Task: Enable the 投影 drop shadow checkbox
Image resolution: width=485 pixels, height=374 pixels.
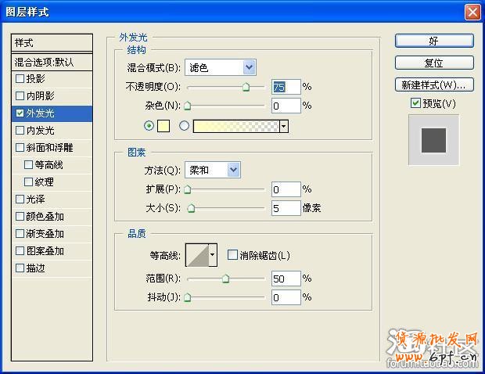Action: 20,78
